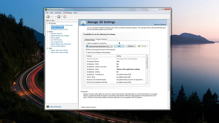Open the program to customize dropdown
The width and height of the screenshot is (219, 123).
(99, 46)
